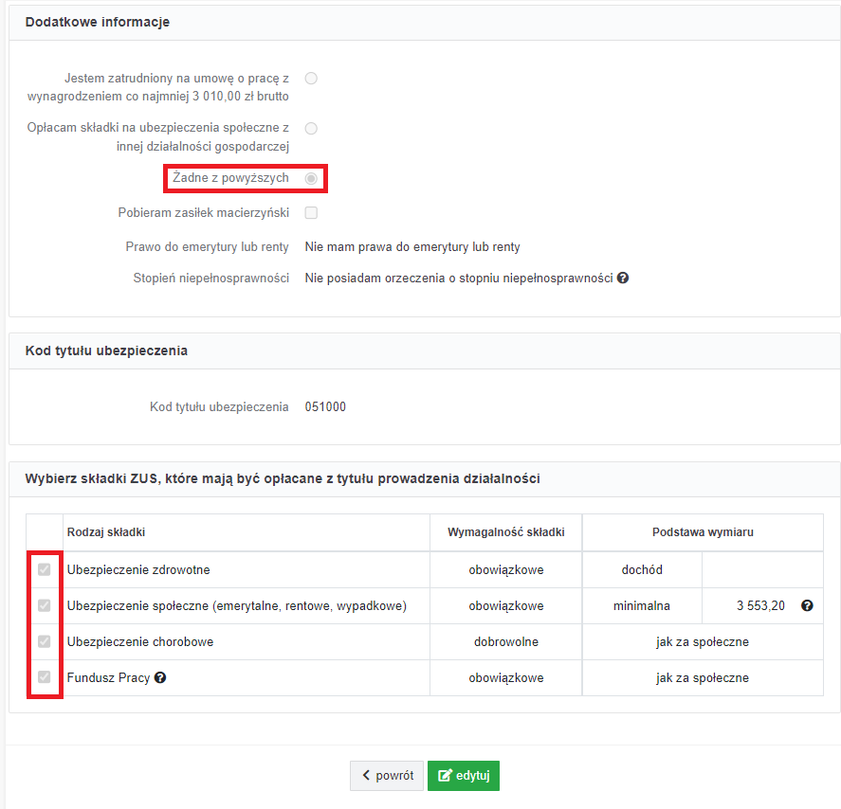Show help tooltip beside 3 553,20 amount
Screen dimensions: 841x809
point(807,605)
